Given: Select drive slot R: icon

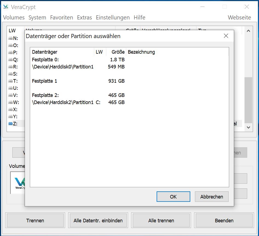Looking at the screenshot, I should (10, 67).
